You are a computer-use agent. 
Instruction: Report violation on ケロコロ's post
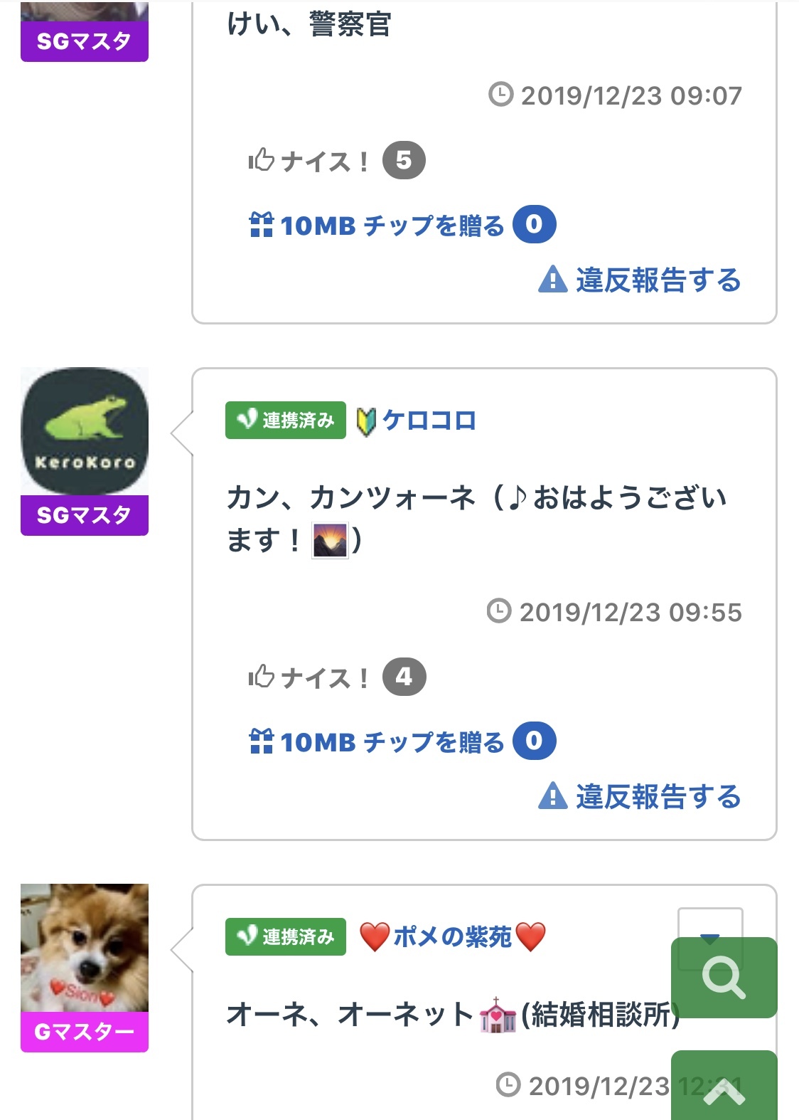click(x=640, y=797)
